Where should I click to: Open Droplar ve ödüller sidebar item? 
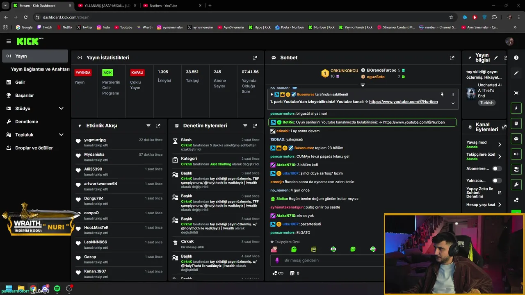tap(35, 148)
